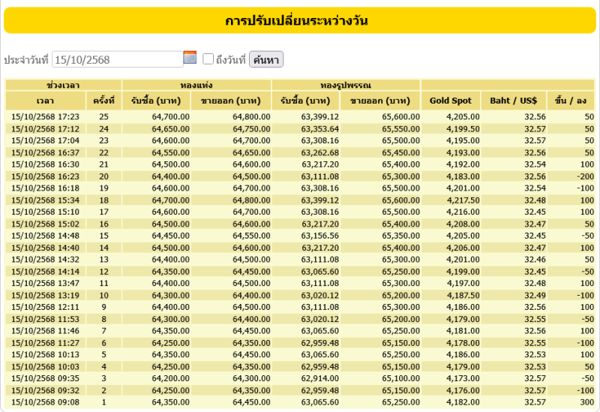Select the Gold Spot column header
Screen dimensions: 600x412
[x=451, y=101]
